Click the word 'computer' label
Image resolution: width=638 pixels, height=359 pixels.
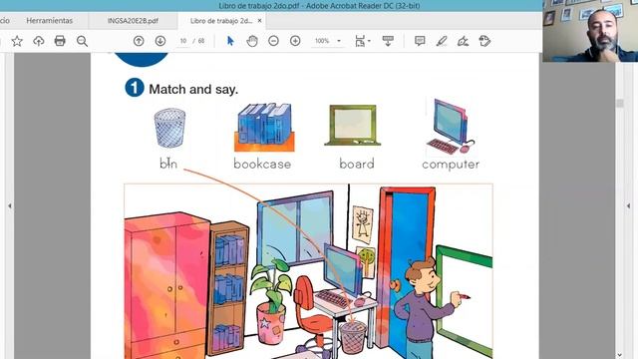point(451,165)
